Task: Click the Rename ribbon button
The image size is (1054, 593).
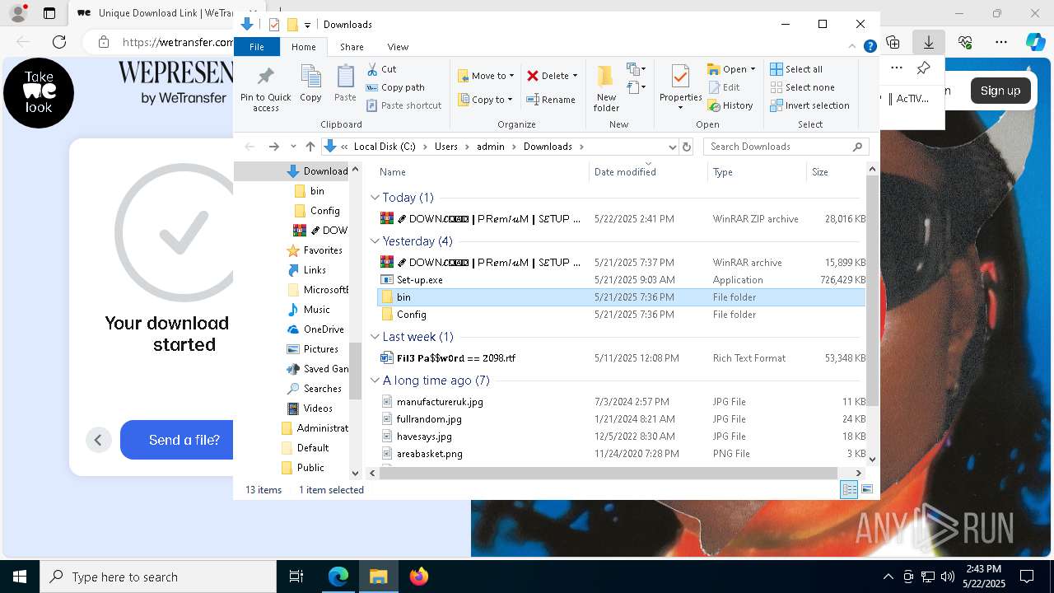Action: click(551, 100)
